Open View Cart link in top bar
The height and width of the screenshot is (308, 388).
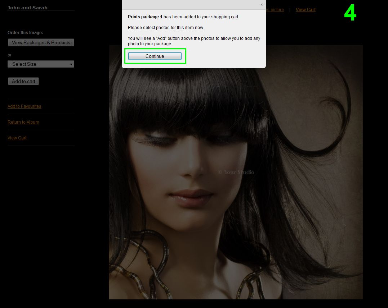click(306, 10)
